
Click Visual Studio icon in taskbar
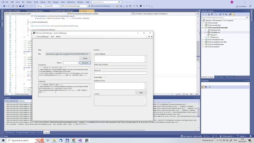point(80,140)
